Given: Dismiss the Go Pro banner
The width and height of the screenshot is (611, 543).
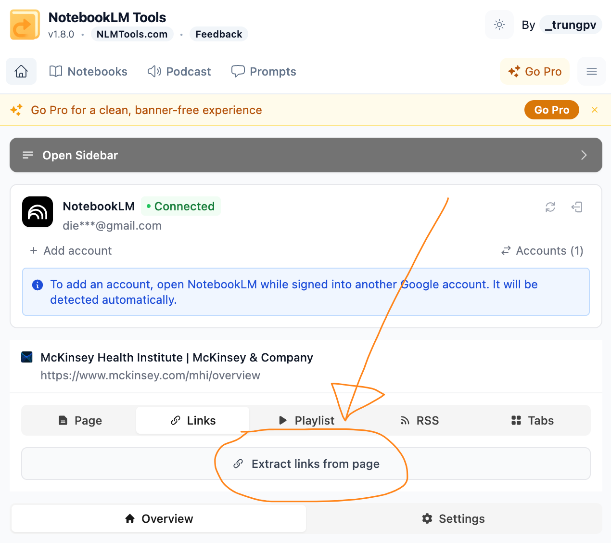Looking at the screenshot, I should click(x=595, y=110).
